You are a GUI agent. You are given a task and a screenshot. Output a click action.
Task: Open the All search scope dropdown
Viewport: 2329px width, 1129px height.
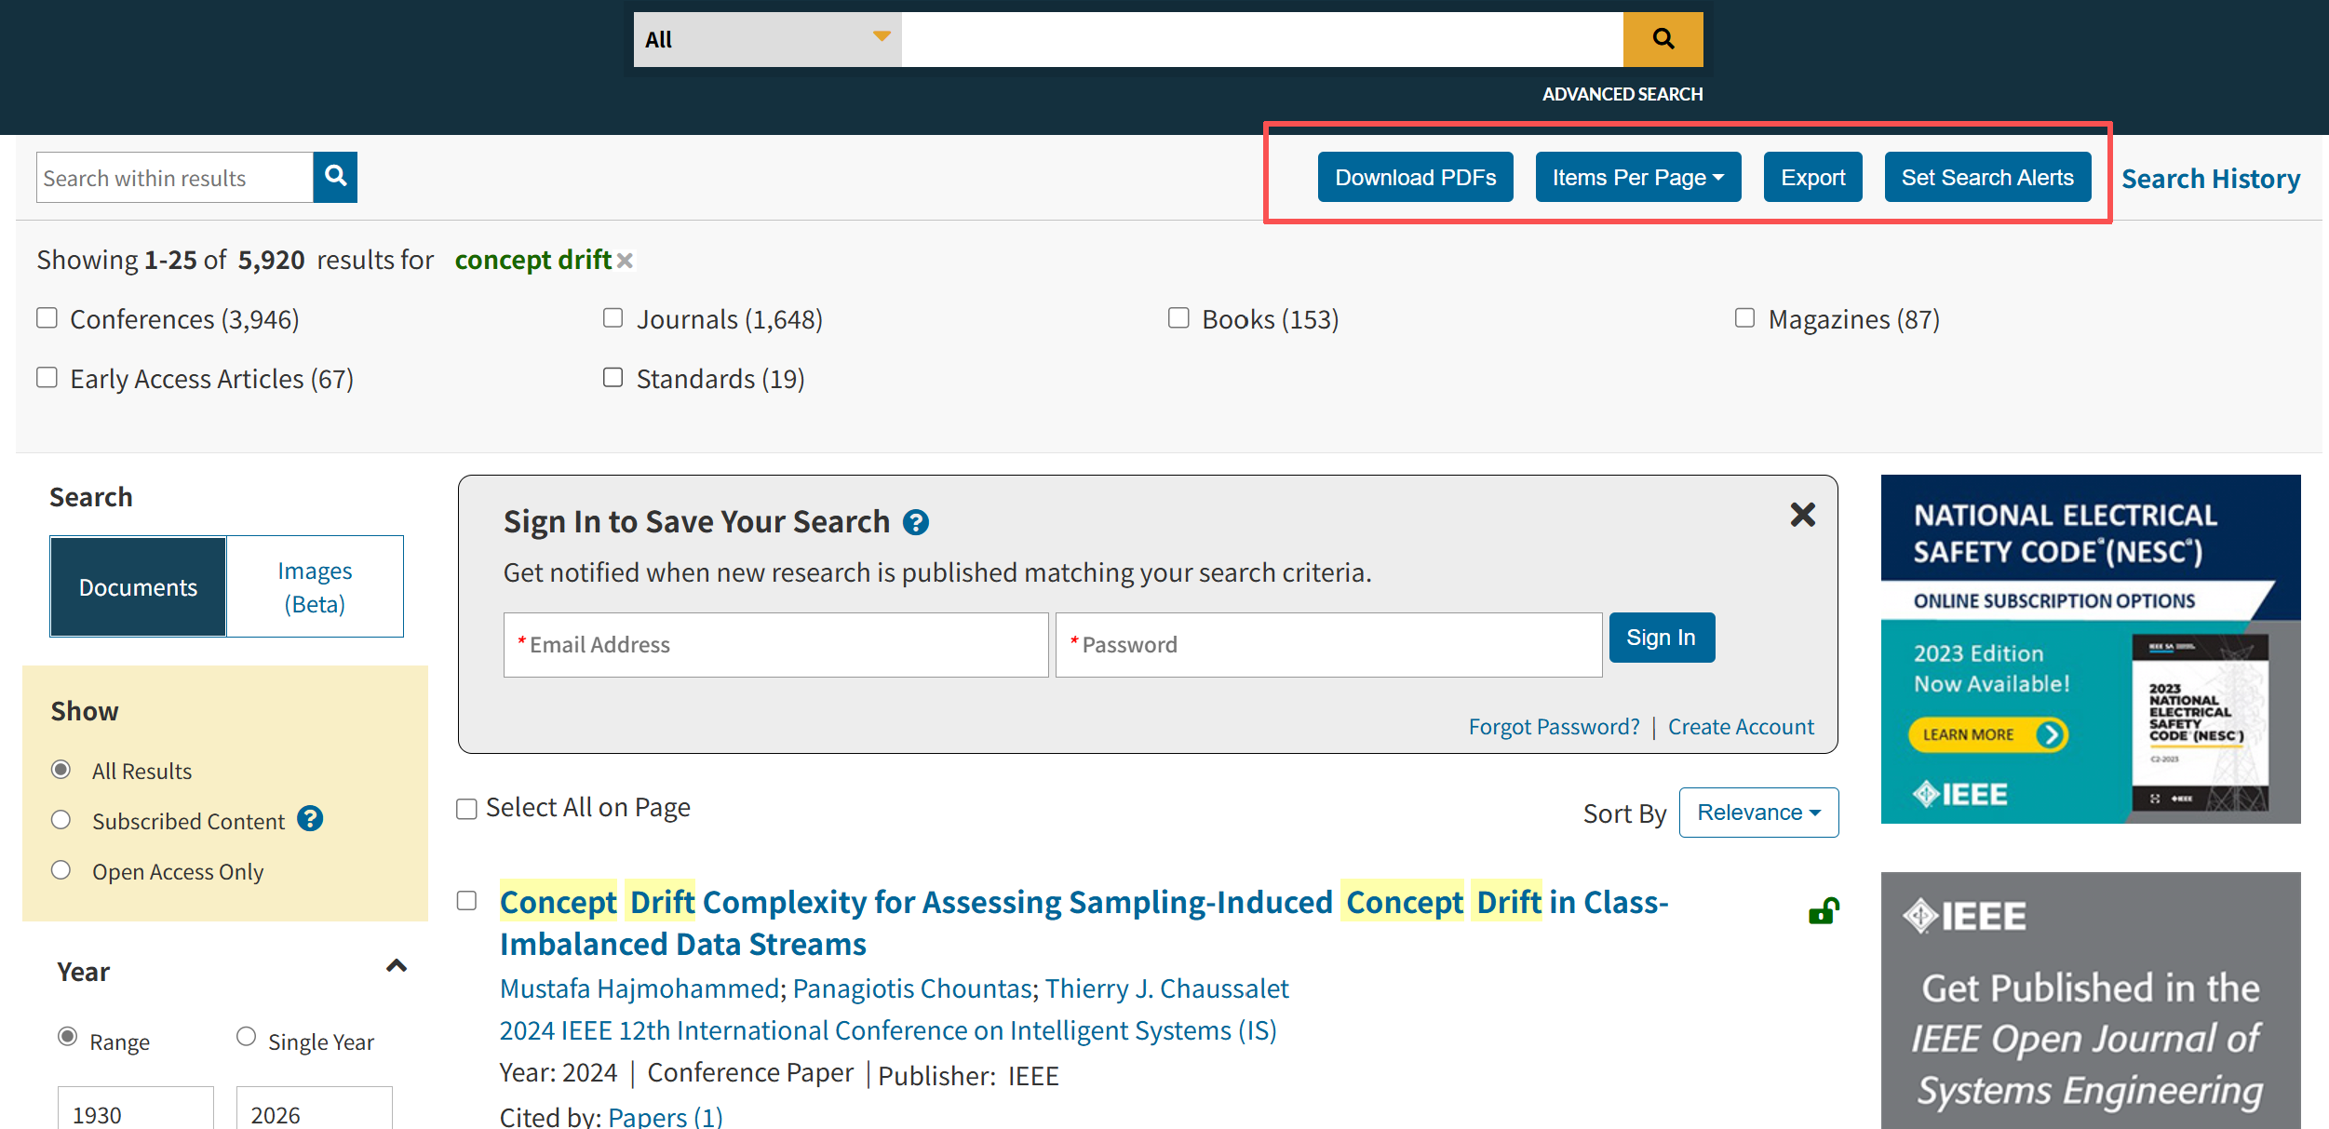(767, 39)
